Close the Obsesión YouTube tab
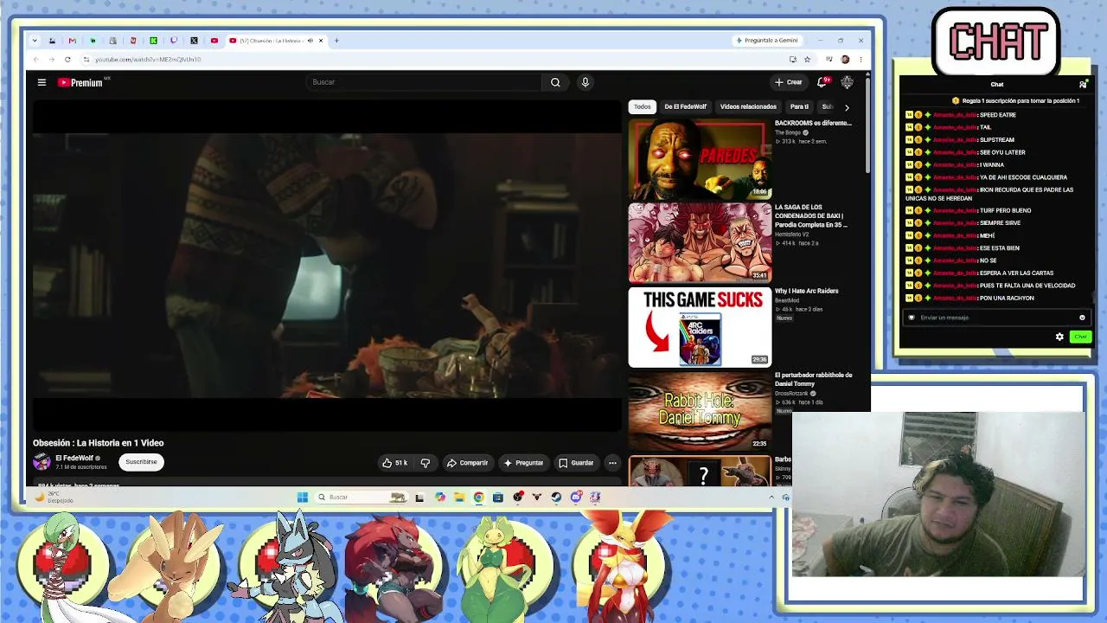Image resolution: width=1107 pixels, height=623 pixels. (x=321, y=41)
